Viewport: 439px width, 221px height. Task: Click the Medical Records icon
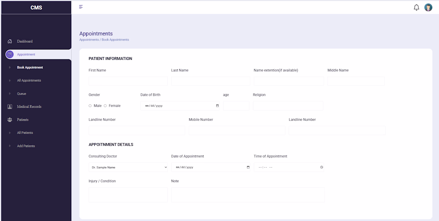coord(10,107)
